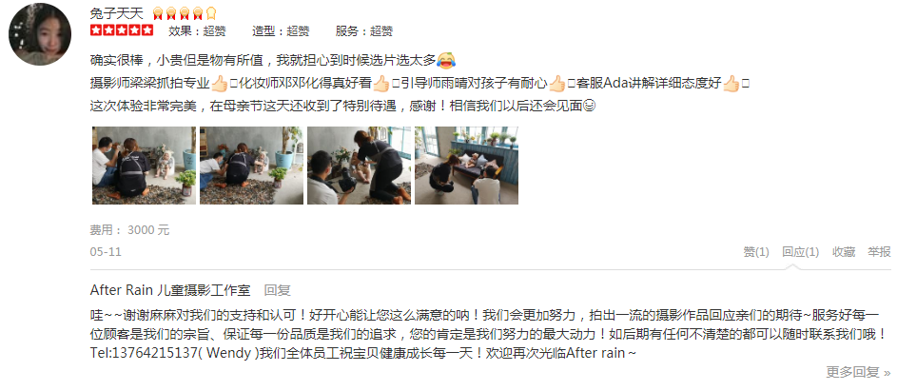This screenshot has height=391, width=897.
Task: Open the fourth photo with blue sofa
Action: (x=466, y=166)
